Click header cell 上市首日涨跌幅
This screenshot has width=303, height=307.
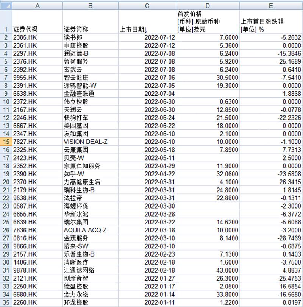271,22
